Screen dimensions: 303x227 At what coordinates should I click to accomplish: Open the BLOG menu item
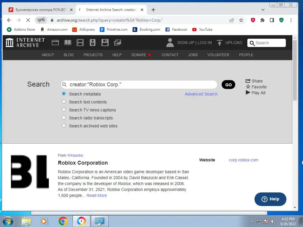coord(69,55)
